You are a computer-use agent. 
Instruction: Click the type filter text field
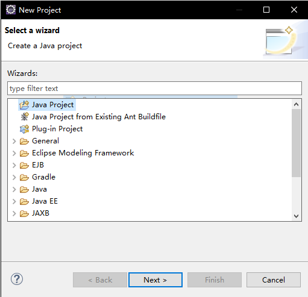click(x=154, y=89)
